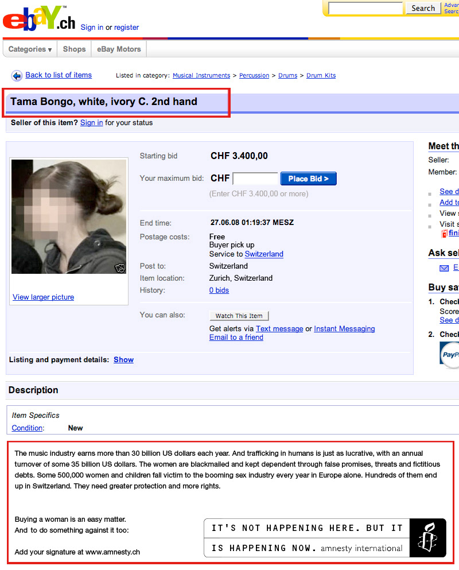Open the Categories dropdown menu
This screenshot has height=570, width=459.
30,49
